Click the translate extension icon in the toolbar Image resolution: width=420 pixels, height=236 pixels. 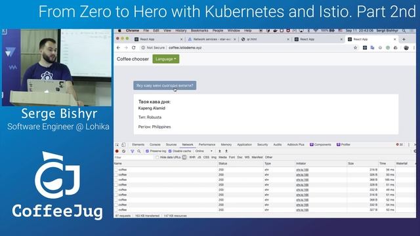point(372,48)
